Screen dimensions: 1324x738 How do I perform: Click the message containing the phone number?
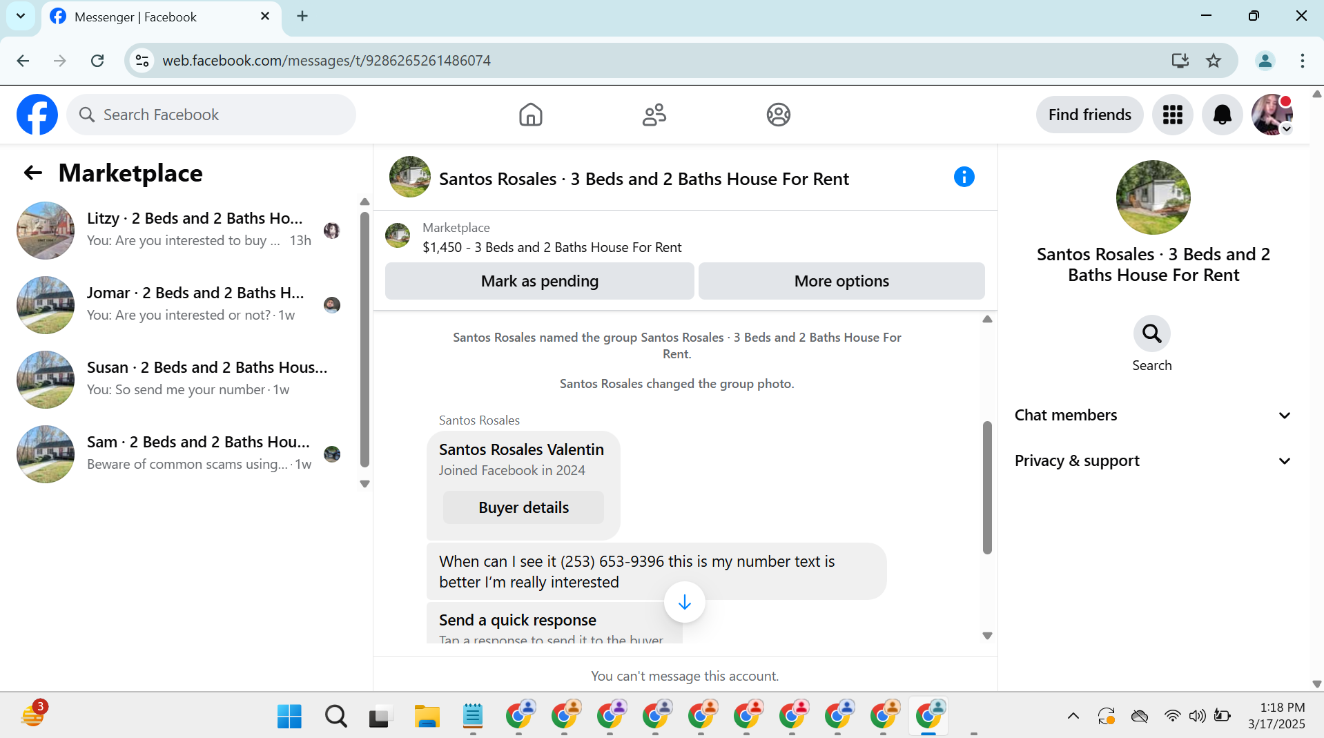click(x=656, y=572)
